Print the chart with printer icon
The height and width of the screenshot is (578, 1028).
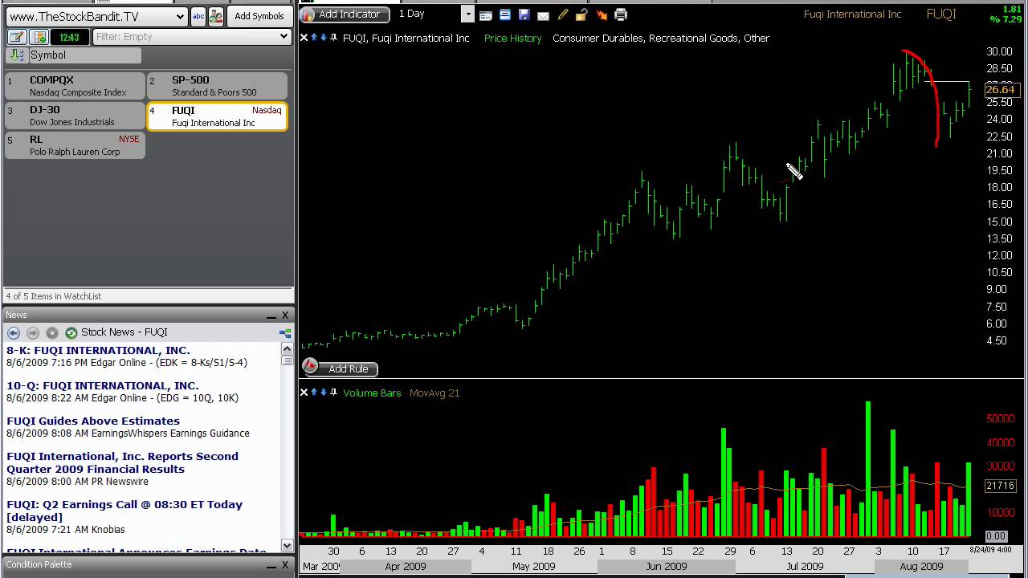[620, 14]
